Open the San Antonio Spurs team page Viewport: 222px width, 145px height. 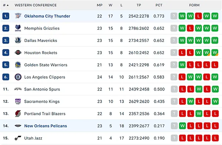(x=42, y=89)
